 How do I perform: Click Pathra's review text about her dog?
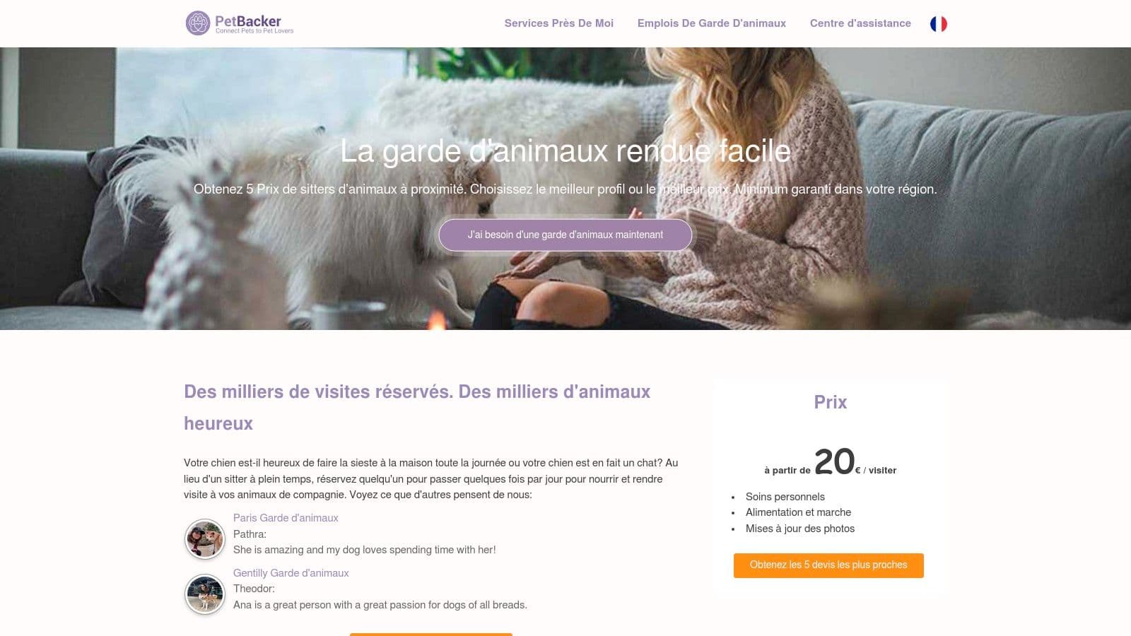[364, 550]
